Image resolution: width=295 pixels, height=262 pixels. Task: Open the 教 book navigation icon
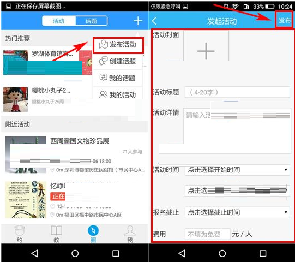[56, 234]
